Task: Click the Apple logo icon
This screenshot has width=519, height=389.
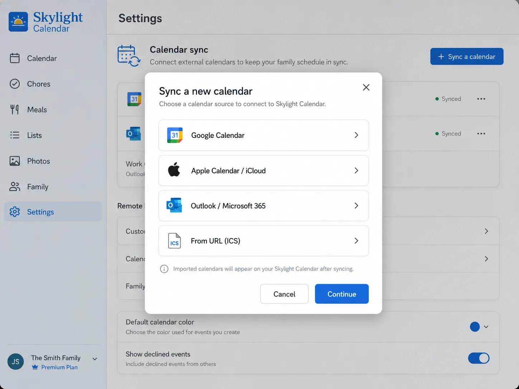Action: point(174,169)
